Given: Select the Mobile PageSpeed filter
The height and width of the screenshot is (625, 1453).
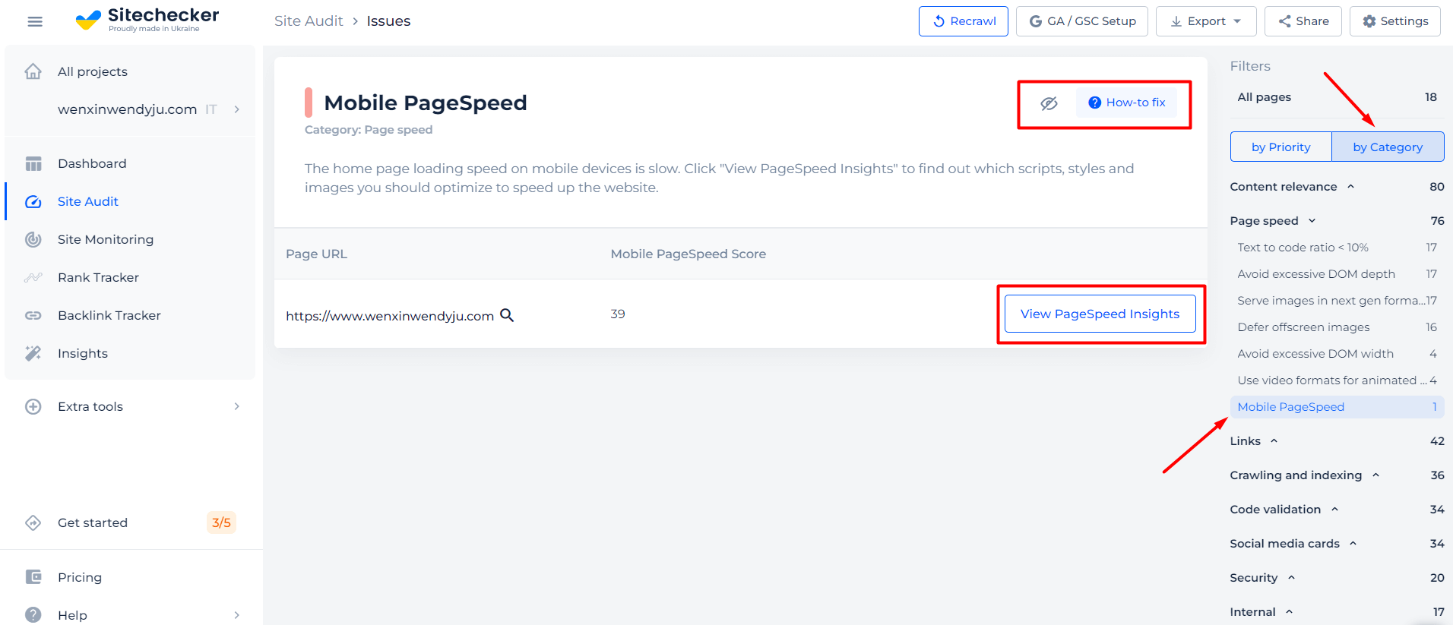Looking at the screenshot, I should 1337,407.
